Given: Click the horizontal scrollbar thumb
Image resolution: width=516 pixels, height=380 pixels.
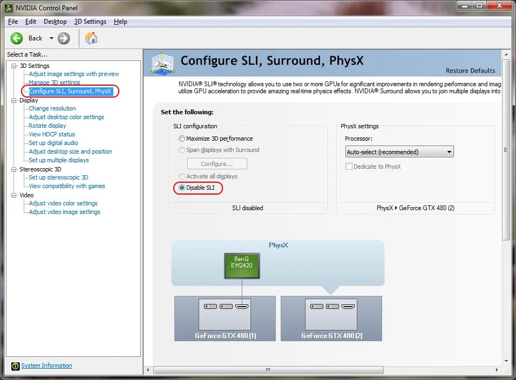Looking at the screenshot, I should pos(268,370).
